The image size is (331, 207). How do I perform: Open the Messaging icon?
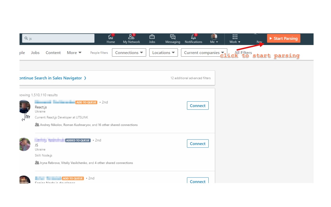(173, 39)
